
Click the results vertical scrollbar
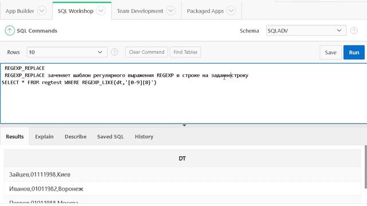click(366, 167)
